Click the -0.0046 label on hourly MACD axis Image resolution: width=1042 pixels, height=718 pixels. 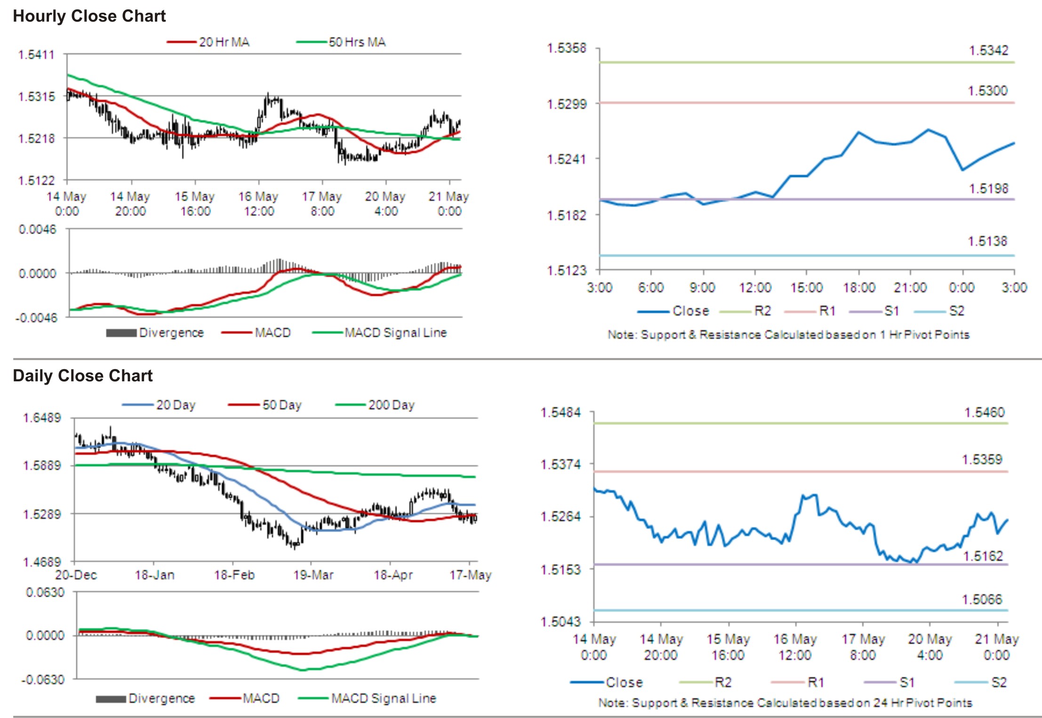[x=36, y=318]
